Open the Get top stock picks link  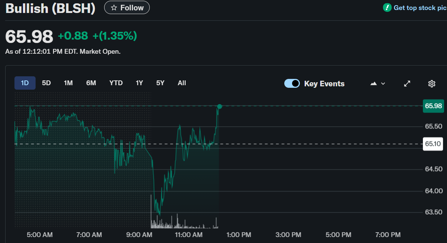pos(420,8)
